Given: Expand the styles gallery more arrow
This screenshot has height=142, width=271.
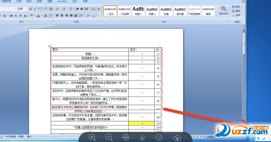Looking at the screenshot, I should (217, 15).
